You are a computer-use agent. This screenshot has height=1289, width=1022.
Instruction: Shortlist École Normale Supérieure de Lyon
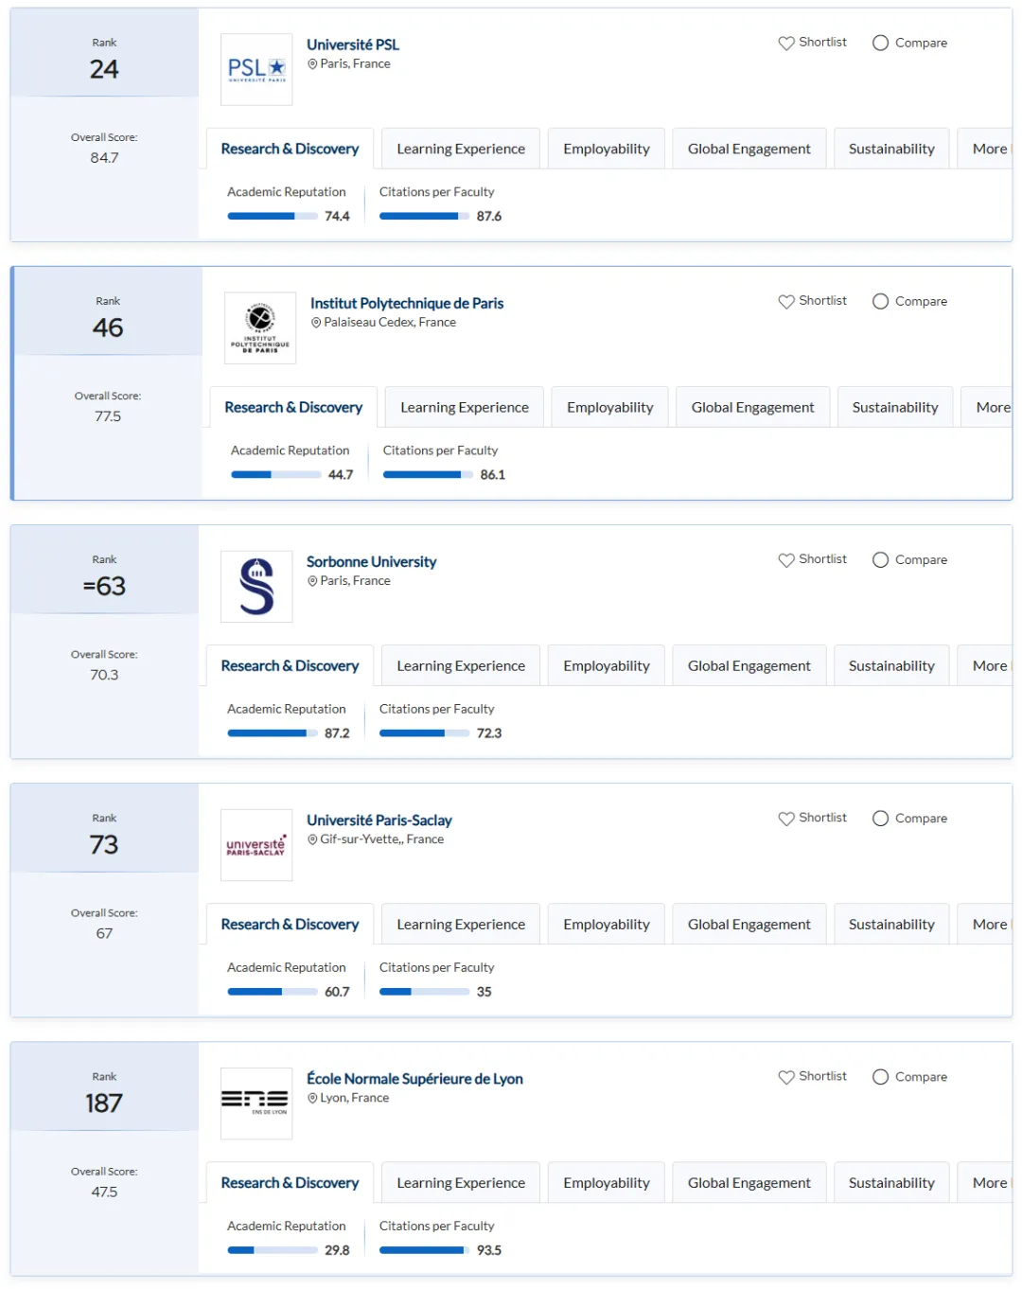812,1076
